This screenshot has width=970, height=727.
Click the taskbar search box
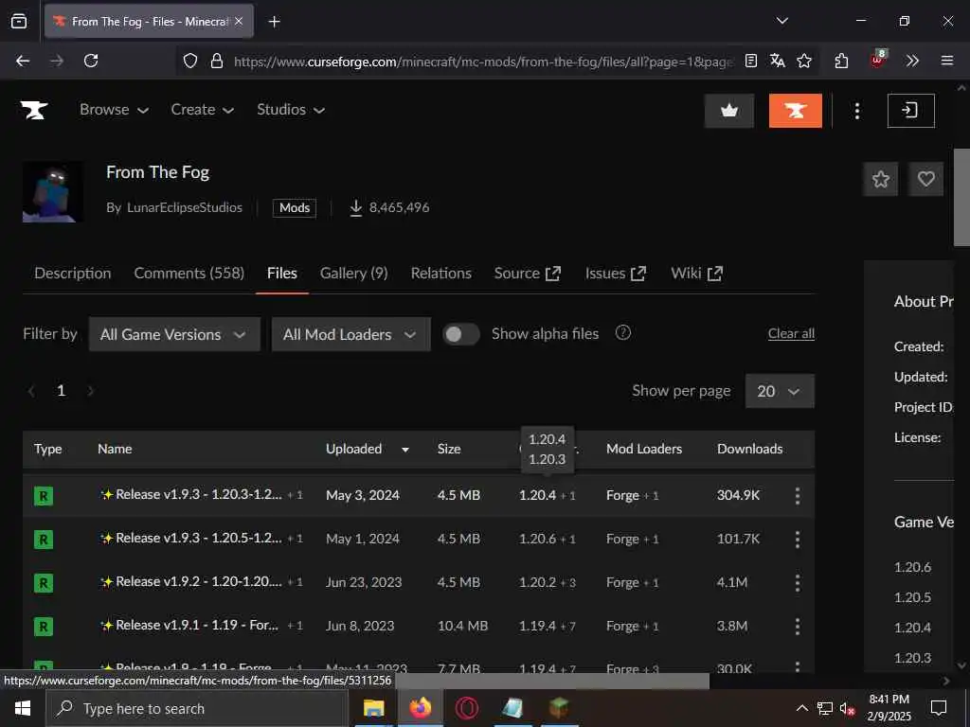point(197,708)
